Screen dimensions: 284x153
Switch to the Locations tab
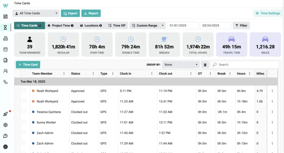click(x=91, y=25)
